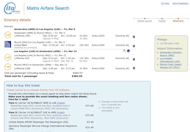Click Airport Information heading

[170, 49]
